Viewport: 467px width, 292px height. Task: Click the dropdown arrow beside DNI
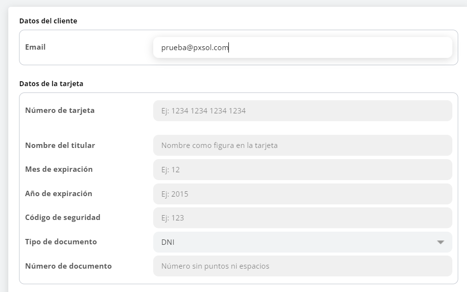pos(441,242)
